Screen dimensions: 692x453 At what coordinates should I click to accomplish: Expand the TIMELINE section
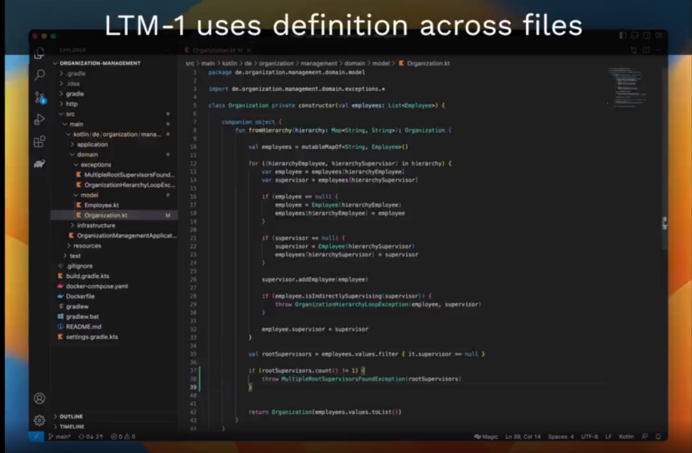(x=72, y=426)
